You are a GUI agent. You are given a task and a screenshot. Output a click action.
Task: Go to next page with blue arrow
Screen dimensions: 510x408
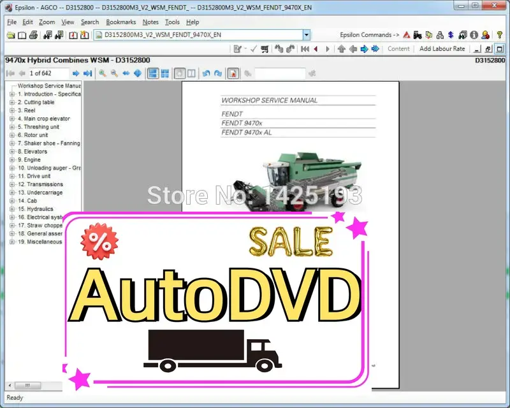tap(76, 73)
